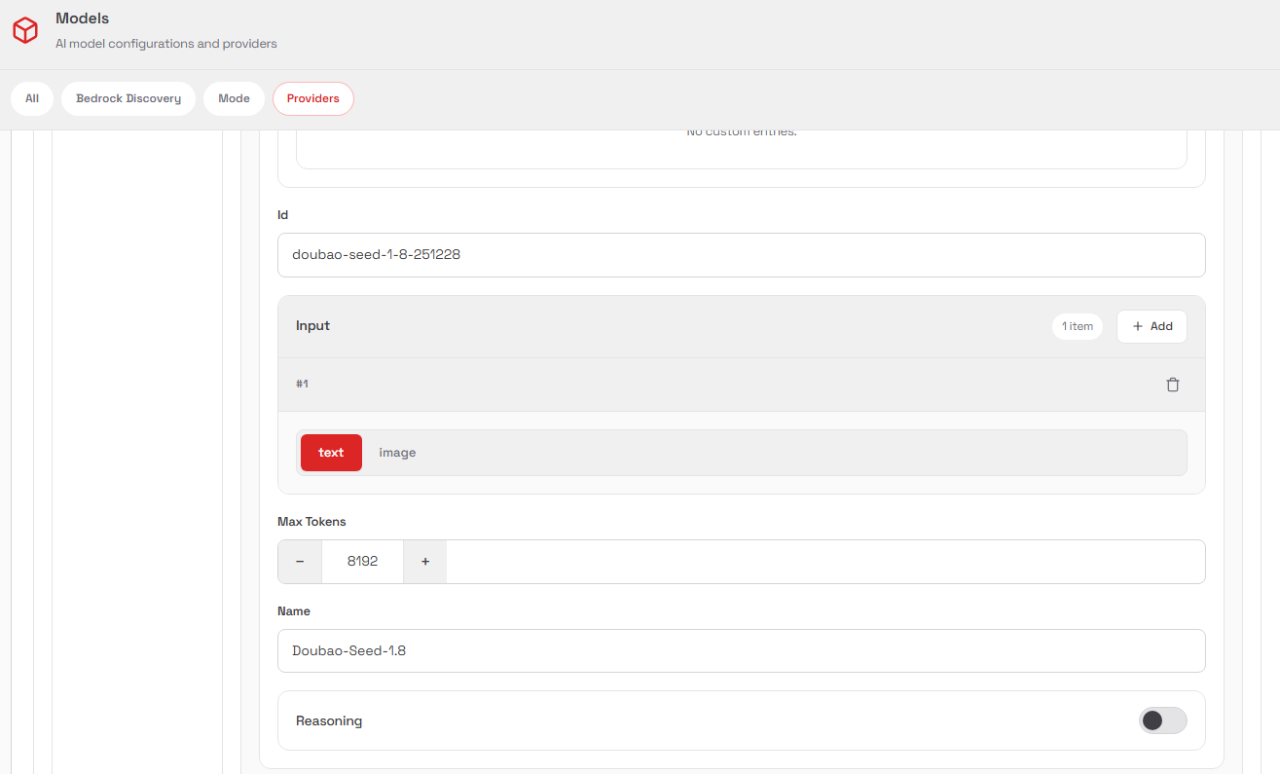Delete input item #1 with trash icon
Viewport: 1280px width, 774px height.
point(1172,385)
